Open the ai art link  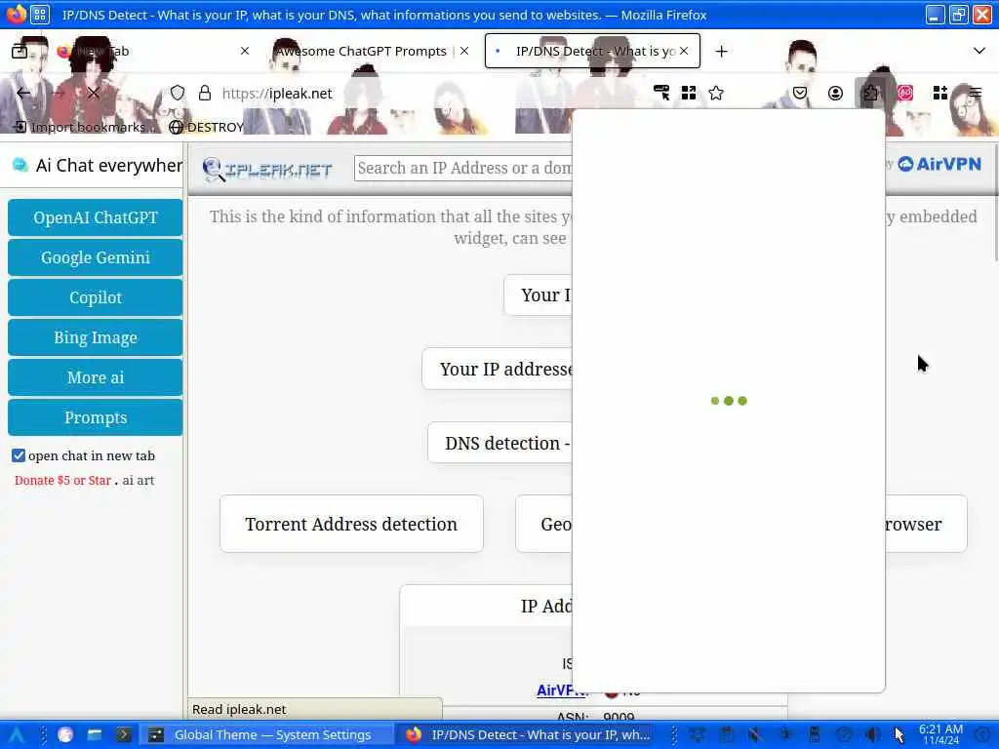tap(139, 480)
